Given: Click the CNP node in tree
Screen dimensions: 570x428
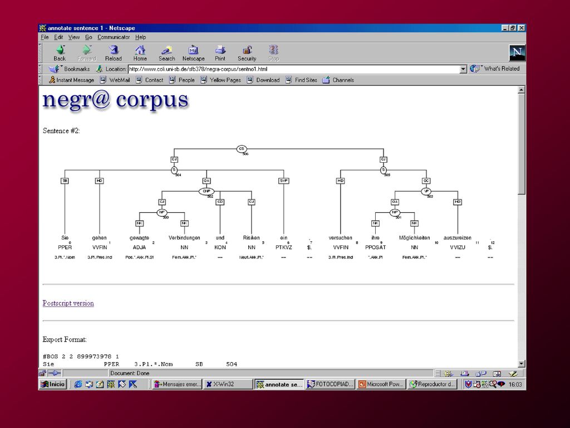Looking at the screenshot, I should click(x=207, y=191).
